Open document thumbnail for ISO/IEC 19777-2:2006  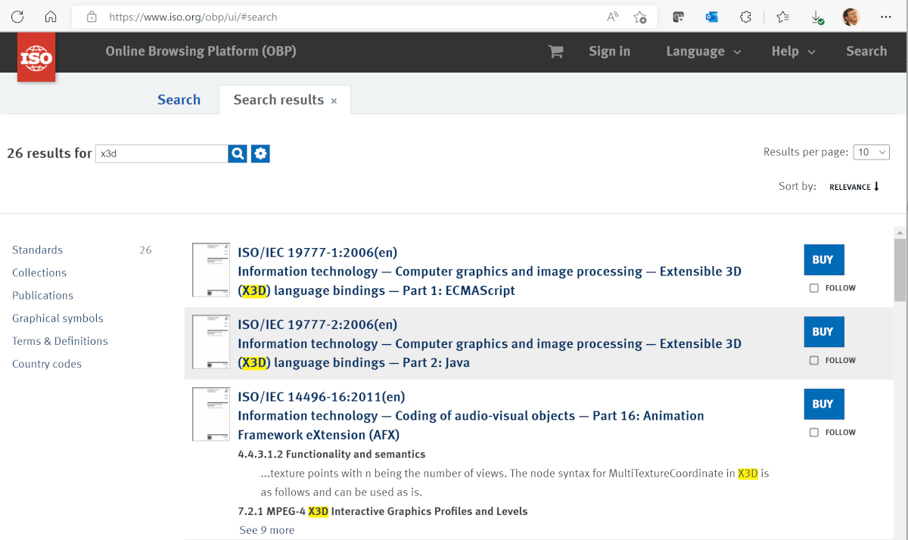[x=211, y=342]
